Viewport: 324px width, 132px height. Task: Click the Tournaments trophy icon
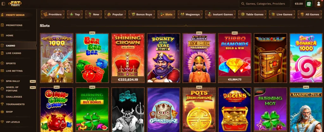tap(2, 104)
